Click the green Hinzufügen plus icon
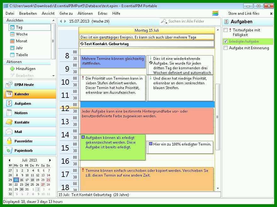 [12, 69]
